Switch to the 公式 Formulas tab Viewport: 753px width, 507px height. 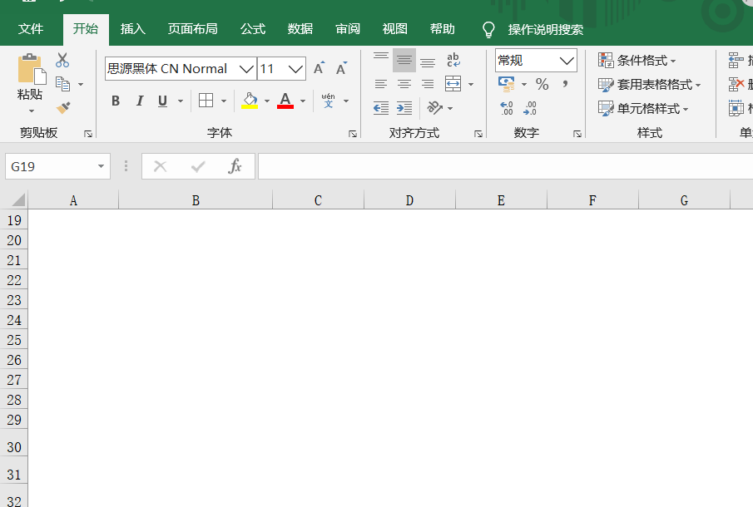pyautogui.click(x=253, y=29)
